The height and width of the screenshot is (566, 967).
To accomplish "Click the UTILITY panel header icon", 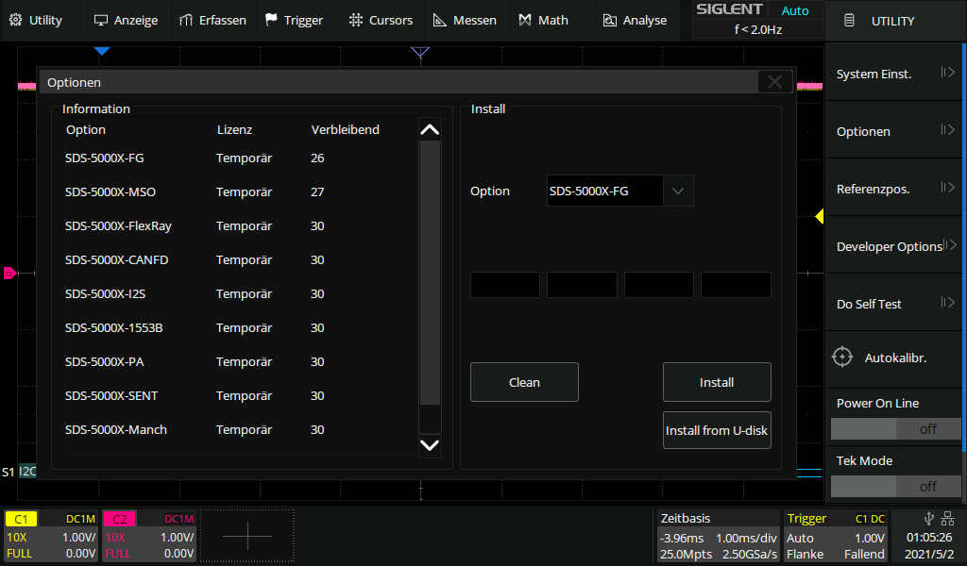I will (849, 21).
